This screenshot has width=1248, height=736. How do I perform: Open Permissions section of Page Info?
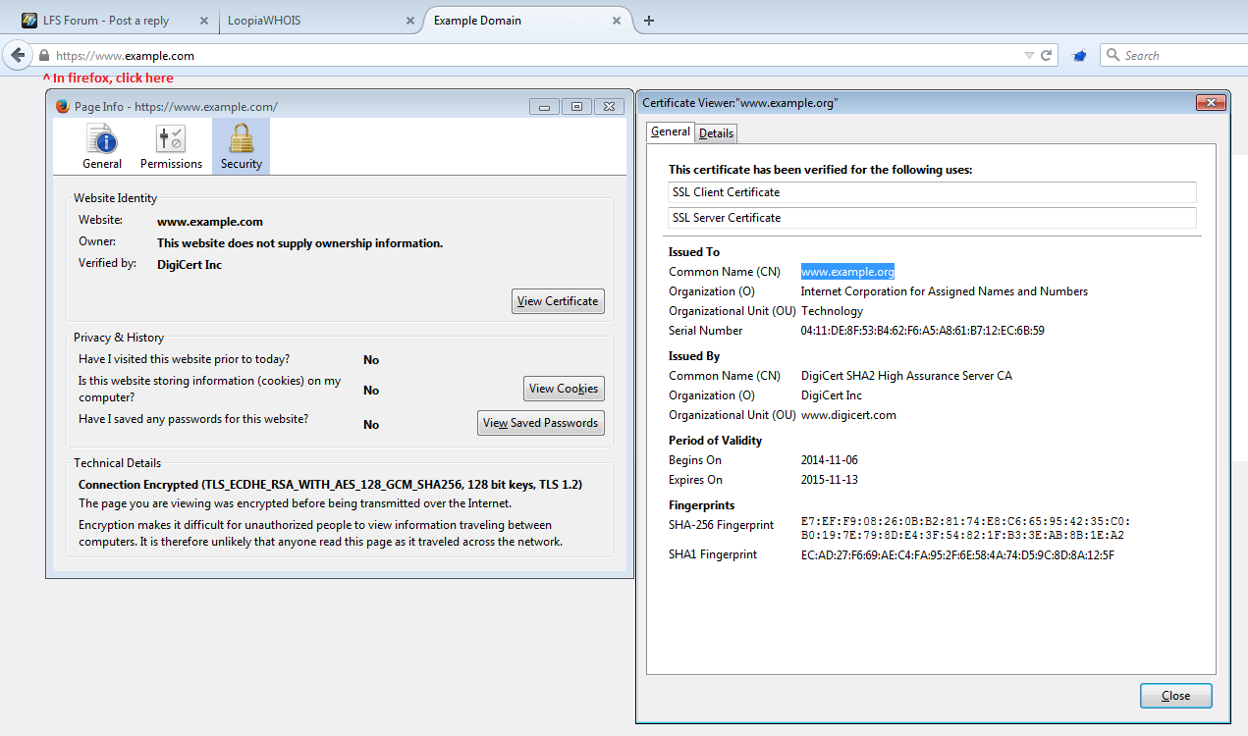point(171,146)
